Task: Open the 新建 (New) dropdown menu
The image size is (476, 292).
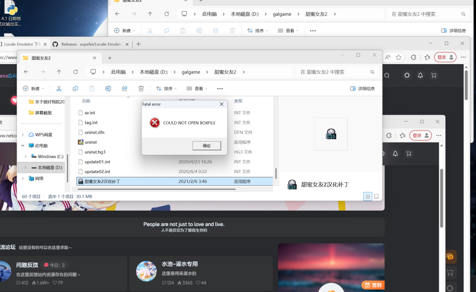Action: [x=33, y=88]
